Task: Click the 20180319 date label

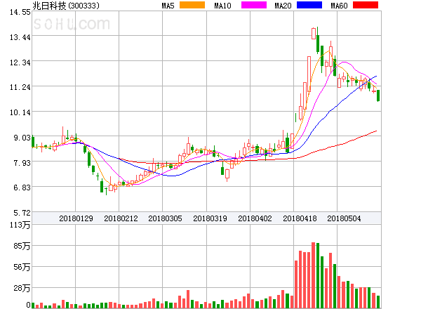Action: [x=210, y=218]
